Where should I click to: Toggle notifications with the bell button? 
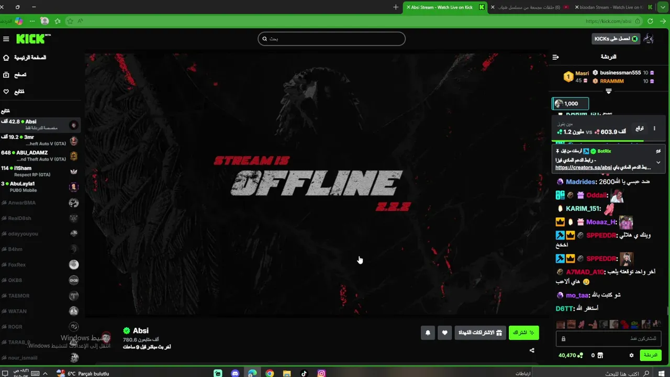tap(428, 332)
